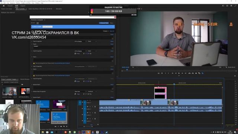Screen dimensions: 238x134
Task: Open the Program monitor button editor plus
Action: (x=235, y=76)
